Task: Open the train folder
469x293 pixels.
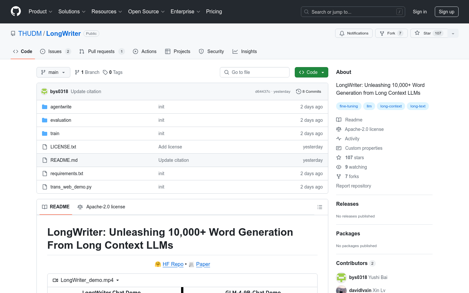Action: (x=55, y=133)
